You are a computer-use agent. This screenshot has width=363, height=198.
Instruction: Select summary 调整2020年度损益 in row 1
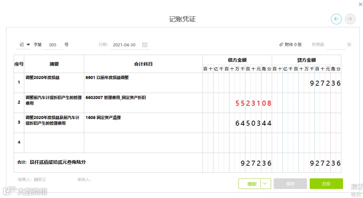click(x=42, y=78)
